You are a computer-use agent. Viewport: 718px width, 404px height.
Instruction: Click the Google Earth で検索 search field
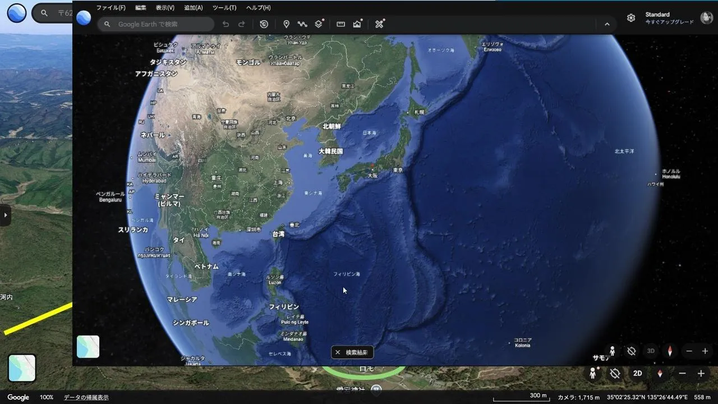tap(156, 24)
